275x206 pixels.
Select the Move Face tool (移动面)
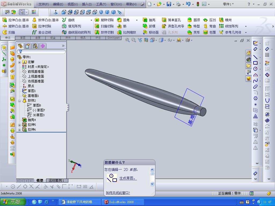click(151, 32)
